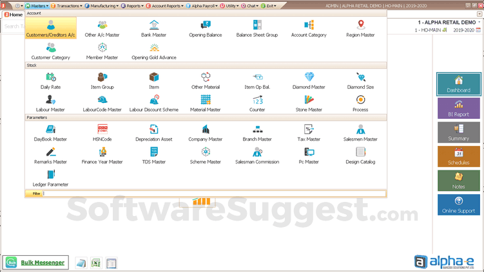Viewport: 484px width, 272px height.
Task: Expand the Alpha Payroll menu
Action: click(202, 6)
